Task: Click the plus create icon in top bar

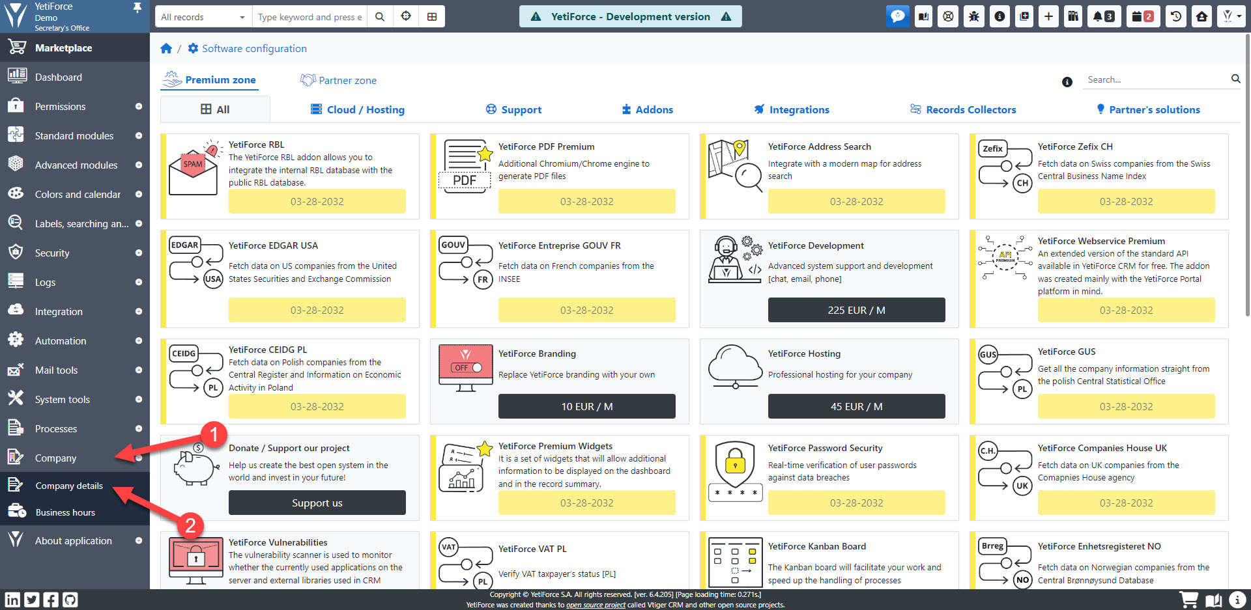Action: [1048, 16]
